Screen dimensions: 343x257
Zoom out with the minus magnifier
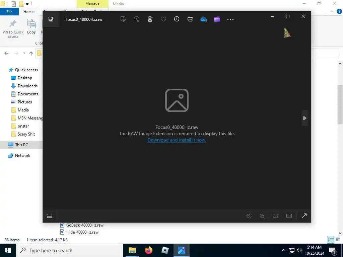point(249,216)
